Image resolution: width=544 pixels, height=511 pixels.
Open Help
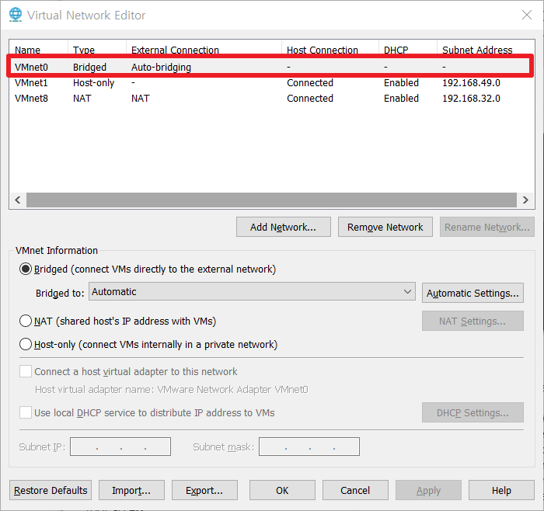pyautogui.click(x=501, y=490)
